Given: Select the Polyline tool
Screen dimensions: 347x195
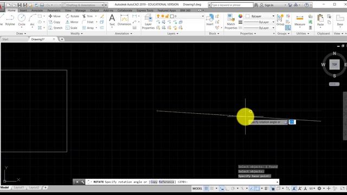Looking at the screenshot, I should [10, 20].
